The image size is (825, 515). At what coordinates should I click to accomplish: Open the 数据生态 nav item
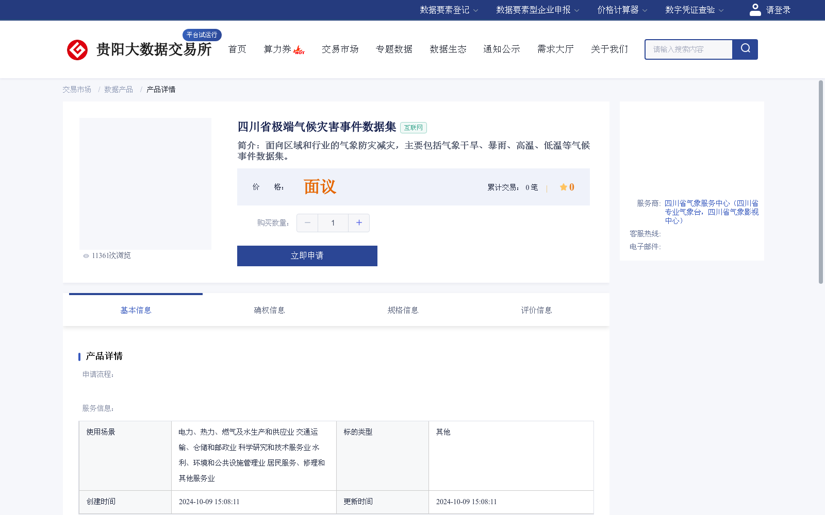point(448,49)
